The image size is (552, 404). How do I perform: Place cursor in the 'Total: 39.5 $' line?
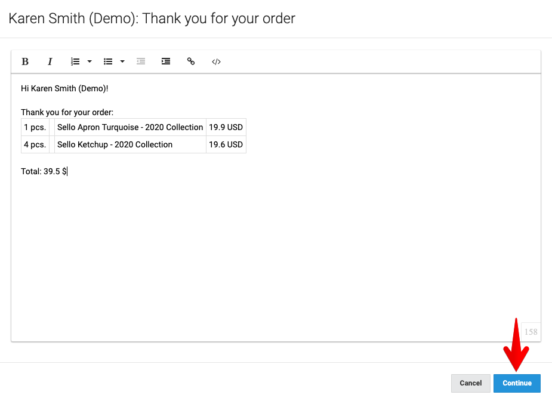point(44,171)
